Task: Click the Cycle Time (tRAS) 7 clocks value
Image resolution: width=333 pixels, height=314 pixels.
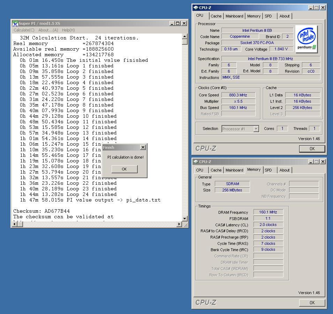Action: pos(268,243)
